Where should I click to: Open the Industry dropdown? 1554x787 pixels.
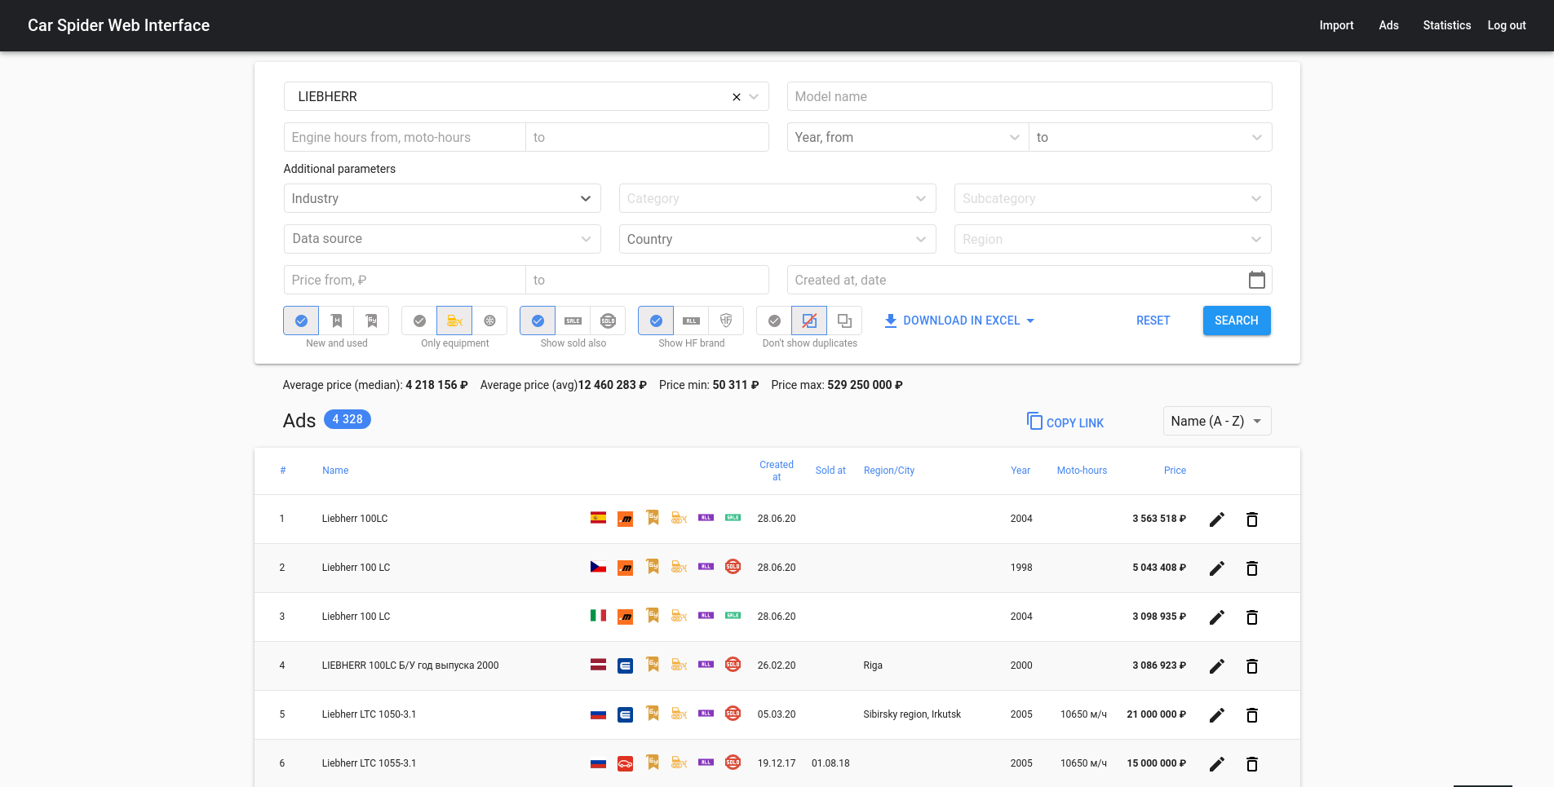(441, 198)
